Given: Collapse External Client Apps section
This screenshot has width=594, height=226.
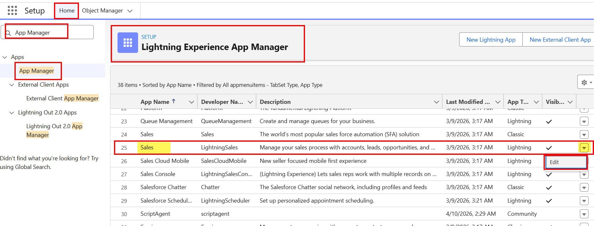Looking at the screenshot, I should point(12,85).
